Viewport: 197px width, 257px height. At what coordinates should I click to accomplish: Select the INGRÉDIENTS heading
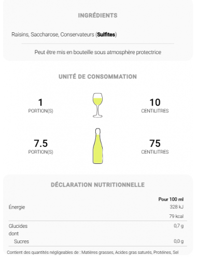pyautogui.click(x=97, y=16)
